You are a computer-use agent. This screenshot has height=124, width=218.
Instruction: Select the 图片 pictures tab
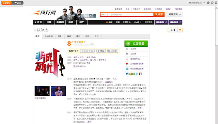point(60,36)
